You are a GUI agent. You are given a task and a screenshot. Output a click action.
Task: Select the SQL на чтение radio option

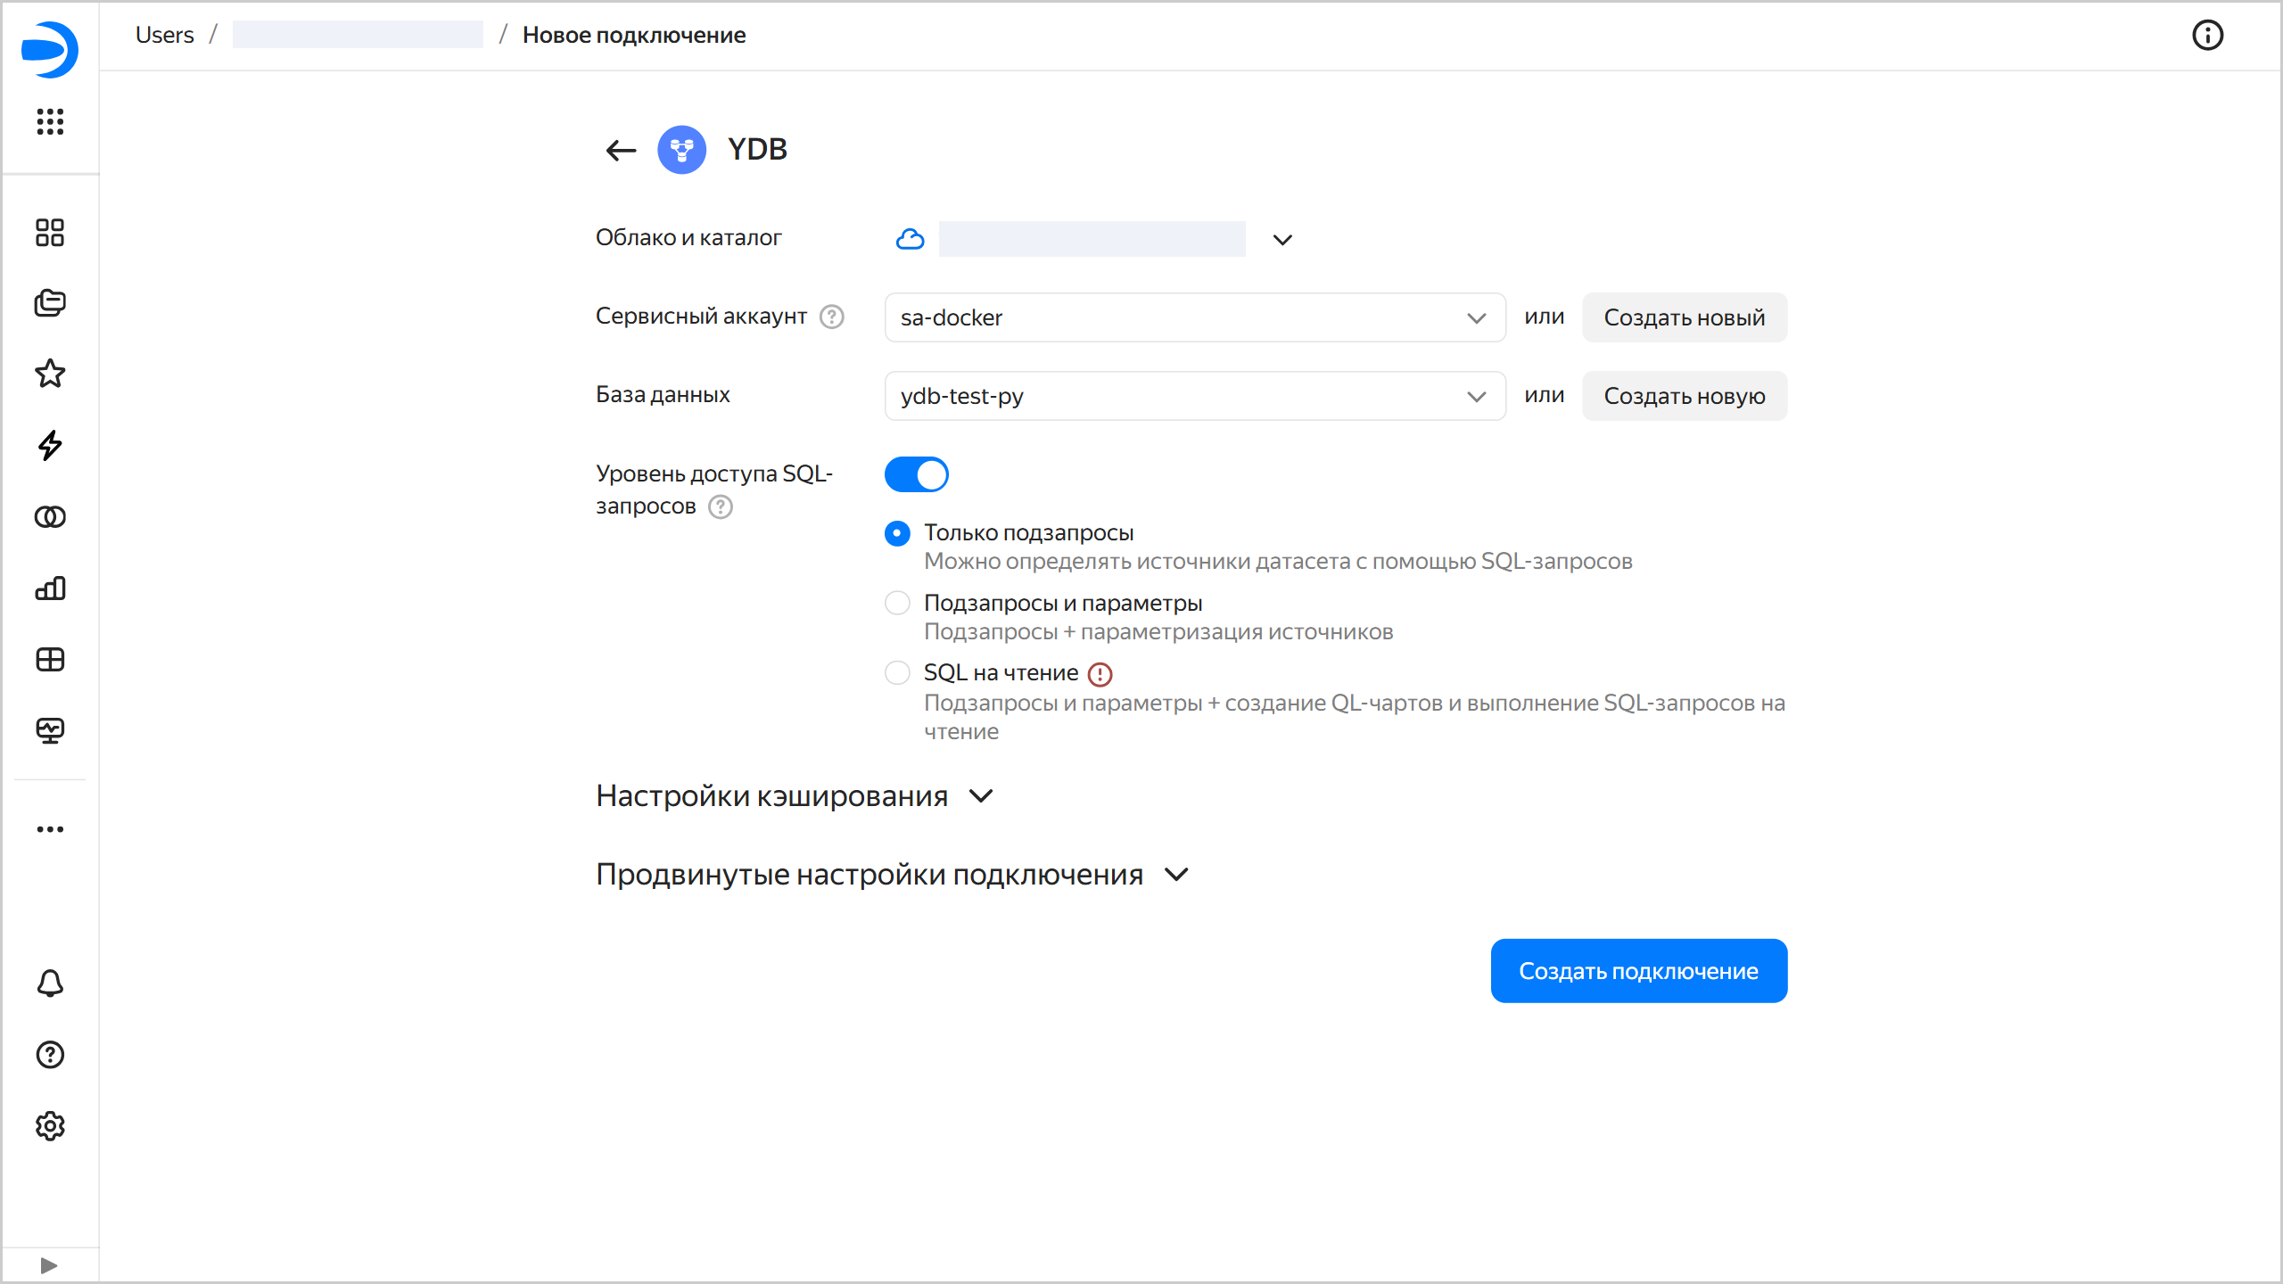897,672
